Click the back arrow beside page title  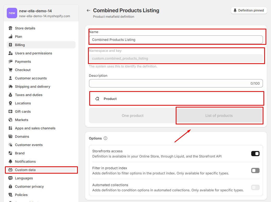tap(89, 10)
